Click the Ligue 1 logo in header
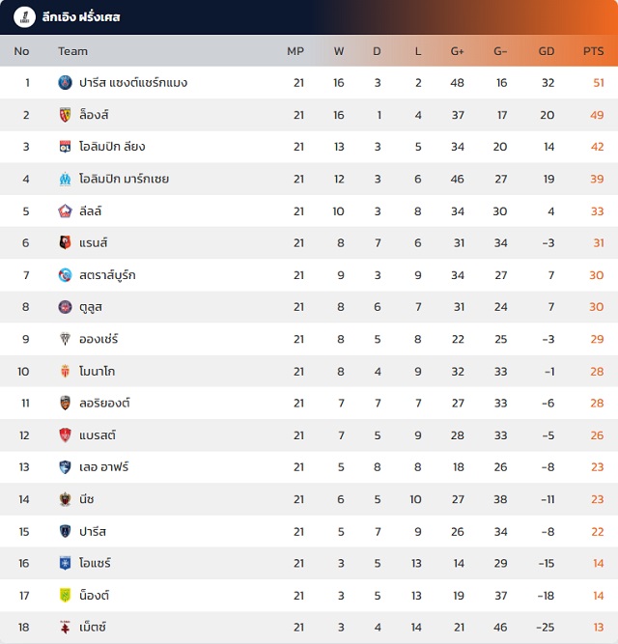618x644 pixels. coord(19,17)
